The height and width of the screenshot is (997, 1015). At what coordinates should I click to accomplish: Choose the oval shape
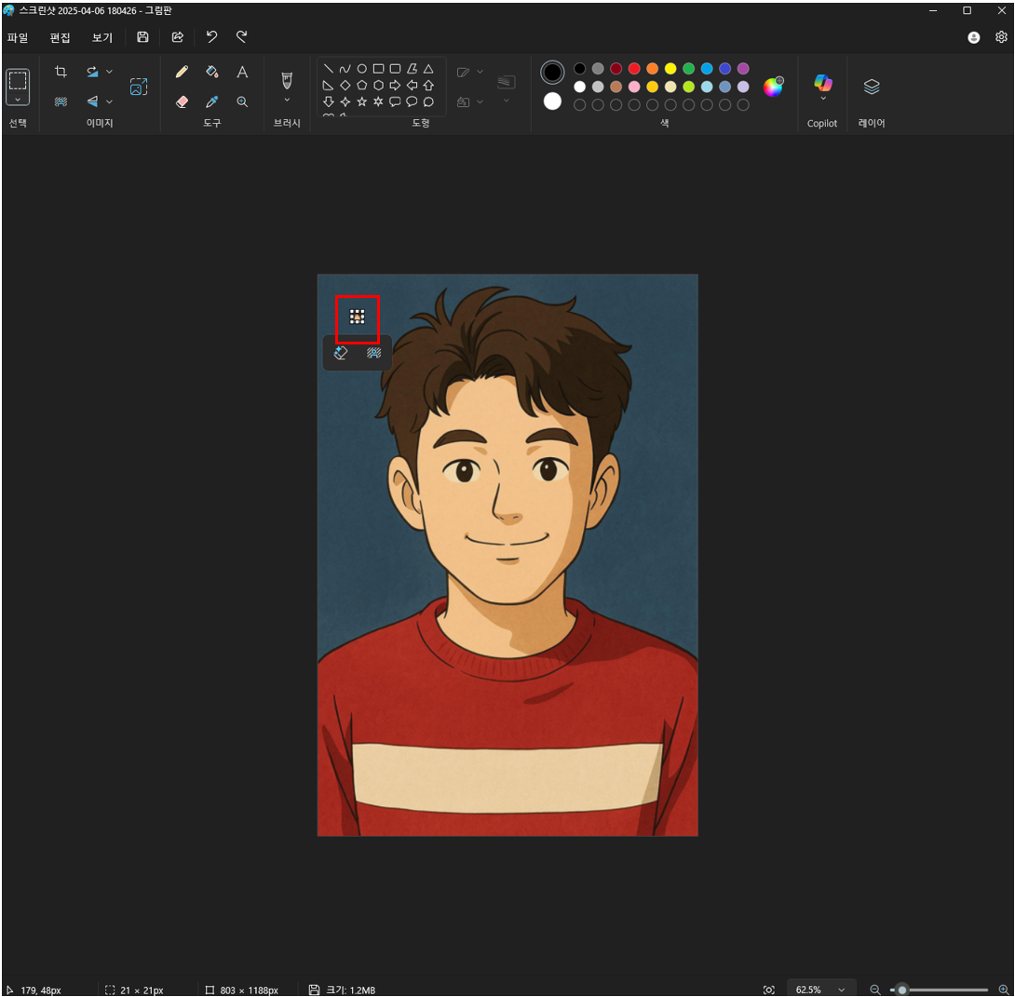pos(362,69)
